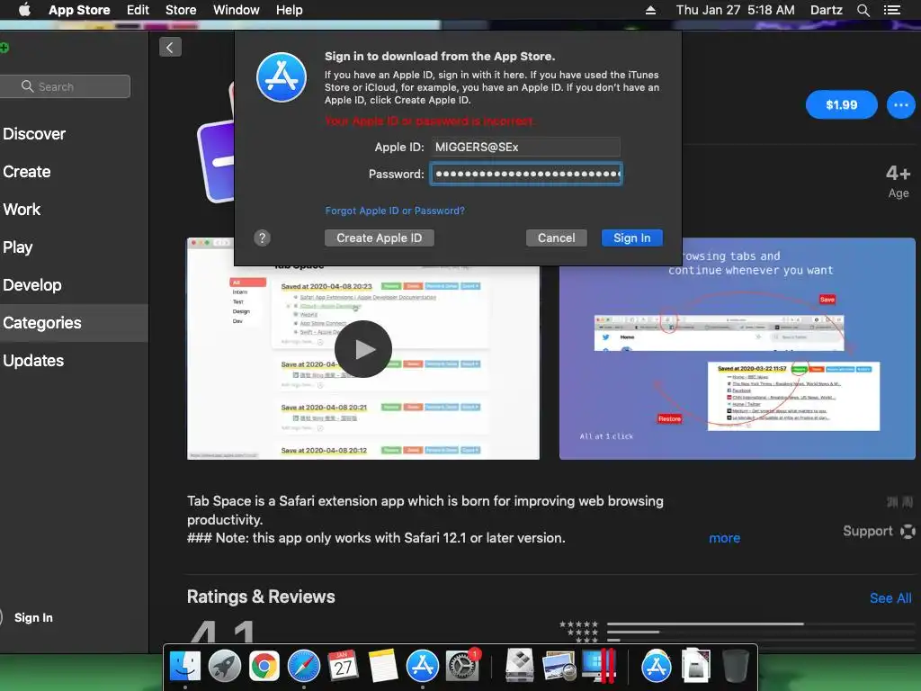The width and height of the screenshot is (921, 691).
Task: Click the eject icon in menu bar
Action: [650, 10]
